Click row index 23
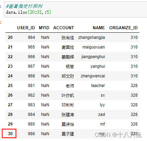The image size is (147, 141). pos(10,66)
